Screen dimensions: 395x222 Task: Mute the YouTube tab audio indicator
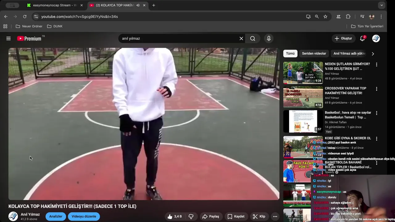(138, 5)
